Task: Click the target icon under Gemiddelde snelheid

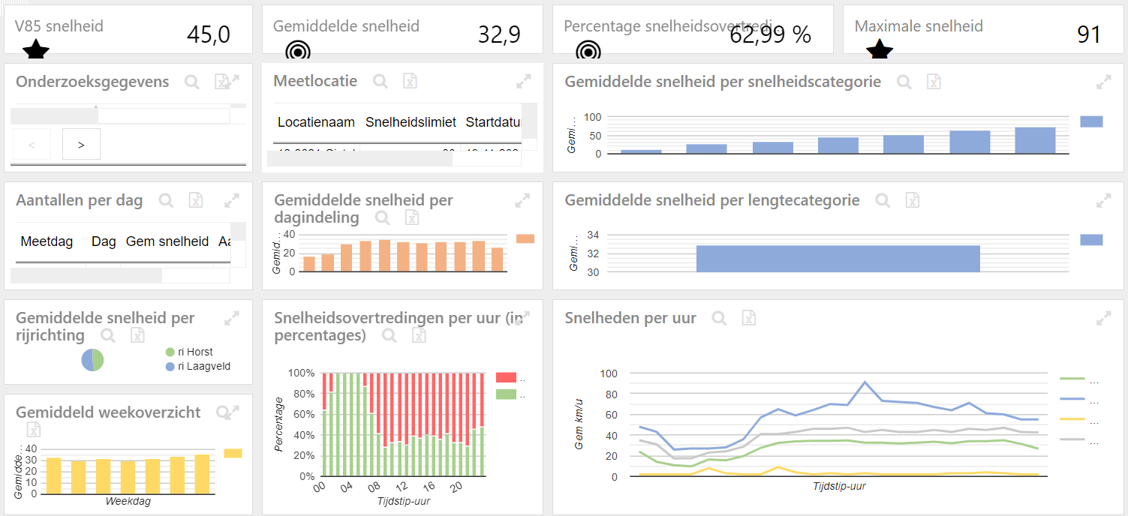Action: [x=298, y=51]
